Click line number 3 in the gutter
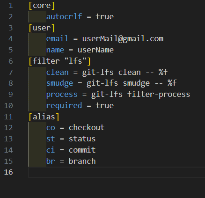Image resolution: width=205 pixels, height=198 pixels. pos(11,28)
